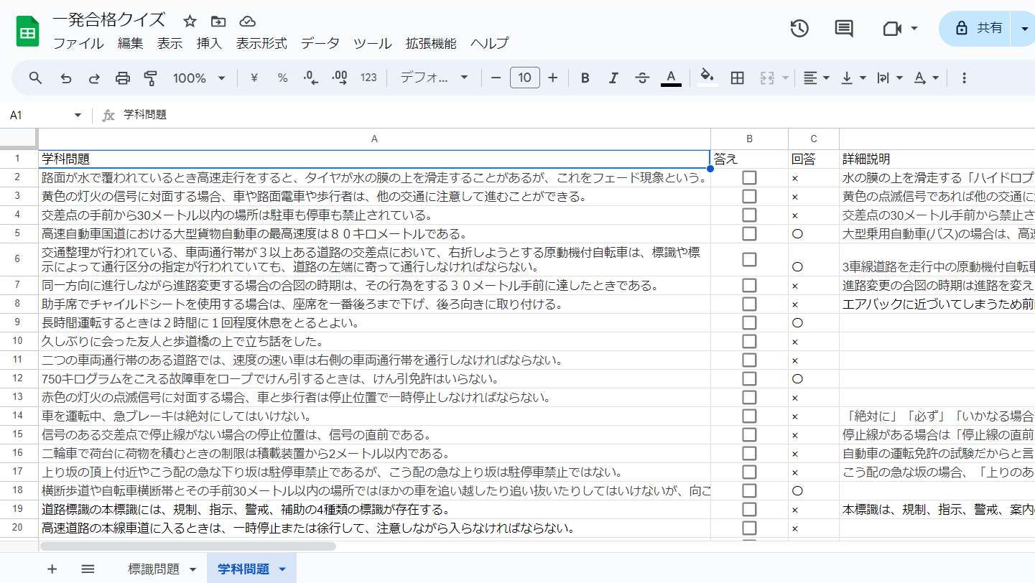Open the text wrapping dropdown
Image resolution: width=1035 pixels, height=583 pixels.
coord(890,78)
